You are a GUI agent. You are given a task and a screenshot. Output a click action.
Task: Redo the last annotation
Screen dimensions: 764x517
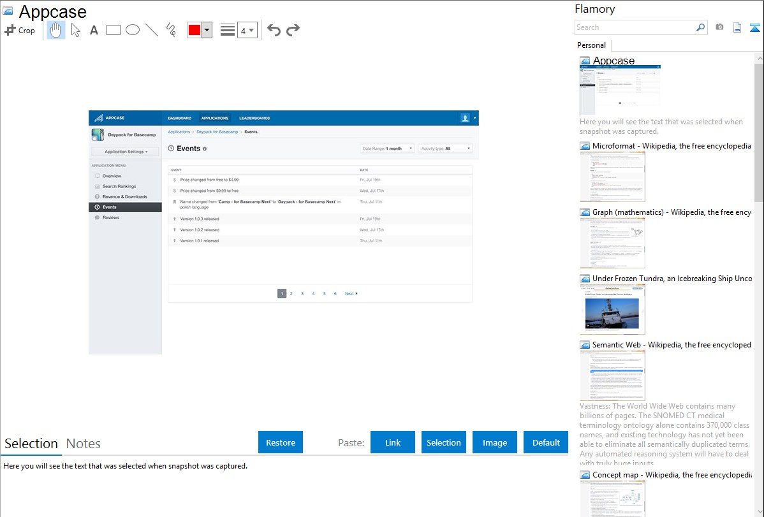293,30
